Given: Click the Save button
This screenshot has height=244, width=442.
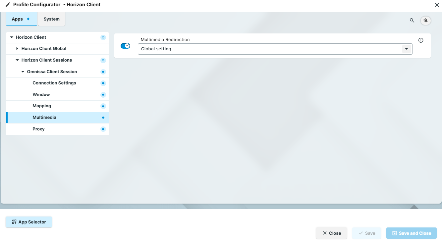Looking at the screenshot, I should pos(366,233).
